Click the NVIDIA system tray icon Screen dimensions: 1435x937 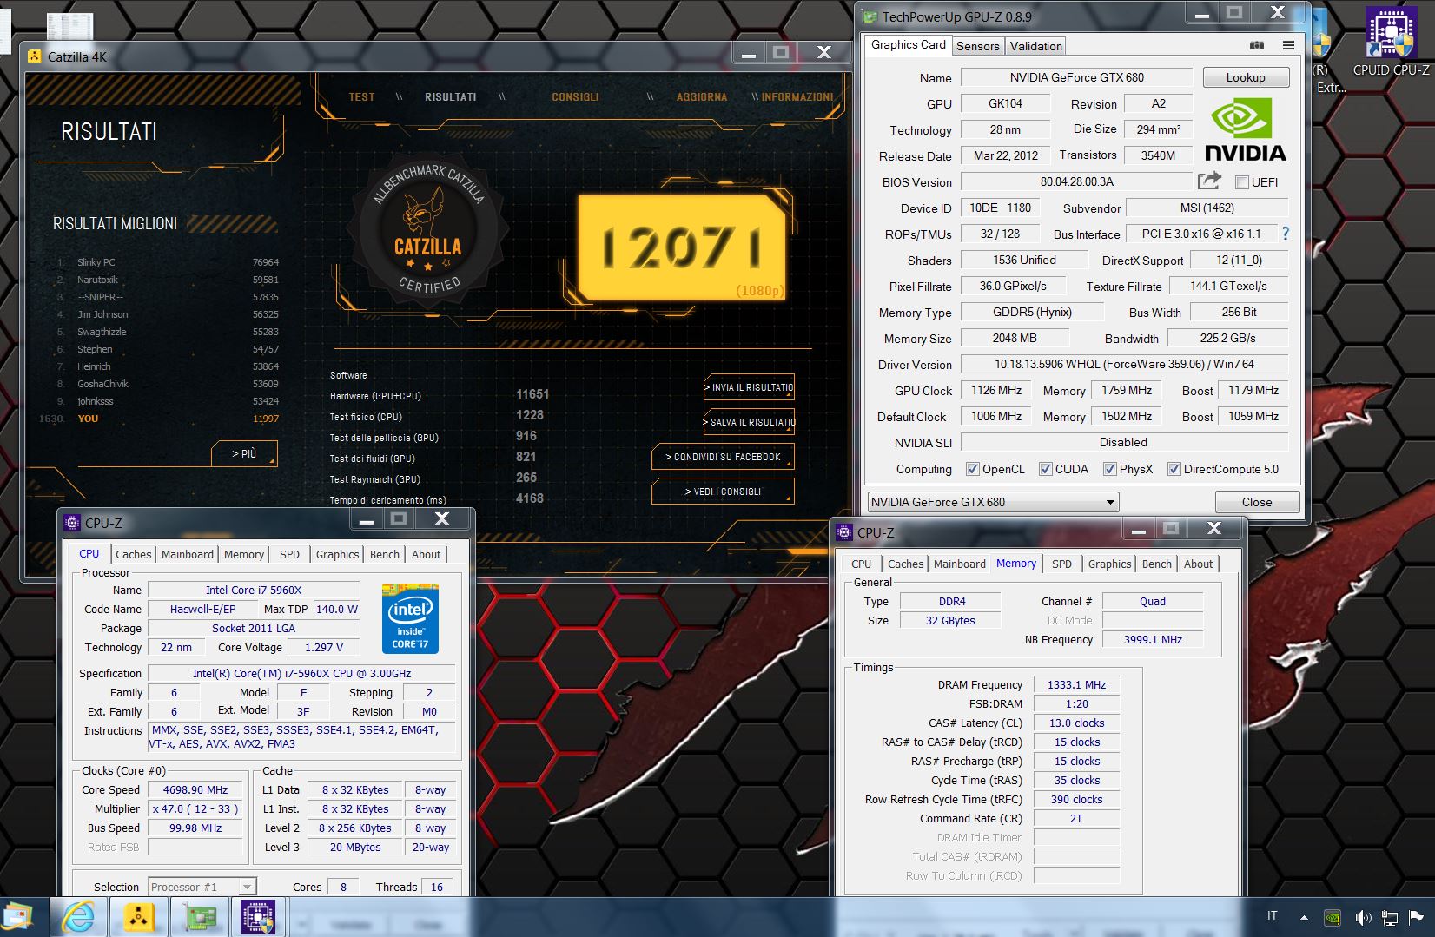(1332, 917)
